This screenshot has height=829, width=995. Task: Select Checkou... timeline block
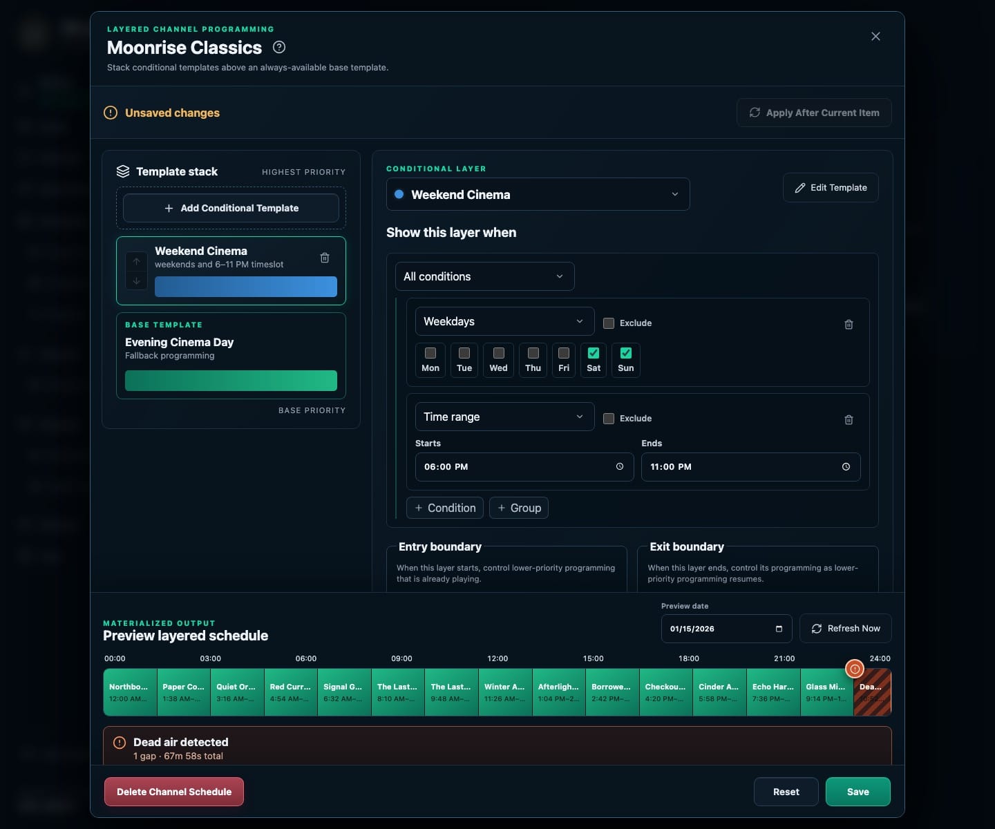point(666,692)
